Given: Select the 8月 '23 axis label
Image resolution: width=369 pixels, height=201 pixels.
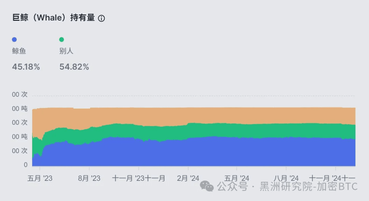Looking at the screenshot, I should point(89,178).
